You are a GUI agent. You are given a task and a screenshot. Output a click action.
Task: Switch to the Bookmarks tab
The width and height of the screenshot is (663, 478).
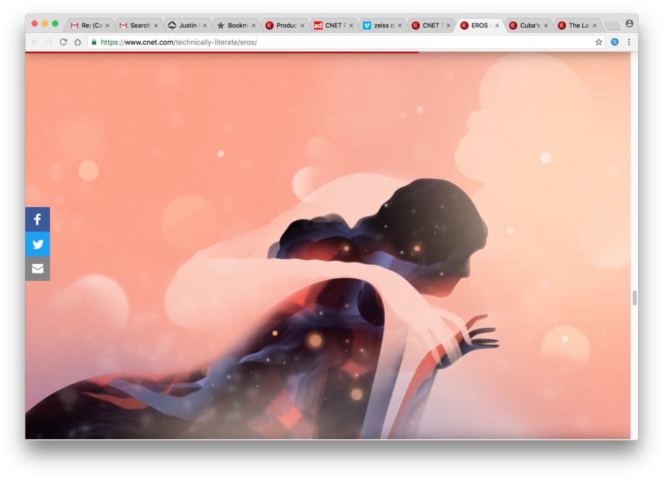(x=234, y=25)
